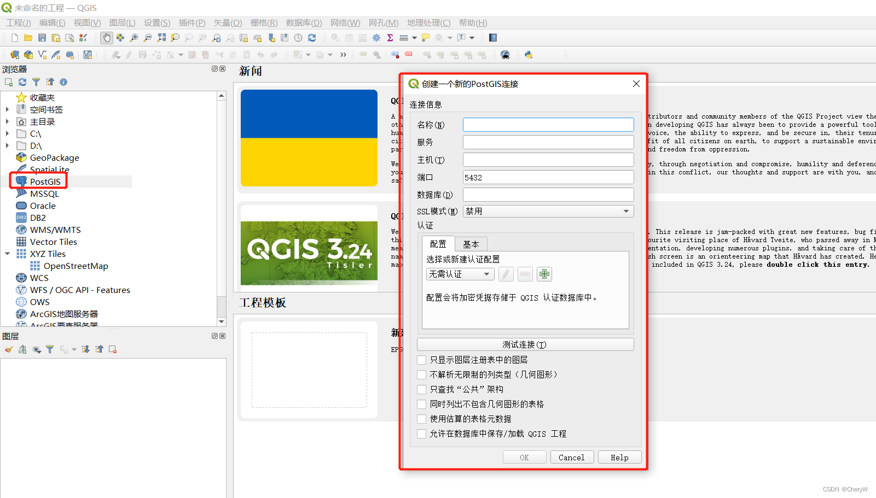The width and height of the screenshot is (876, 498).
Task: Click Filter Browser funnel icon
Action: click(36, 82)
